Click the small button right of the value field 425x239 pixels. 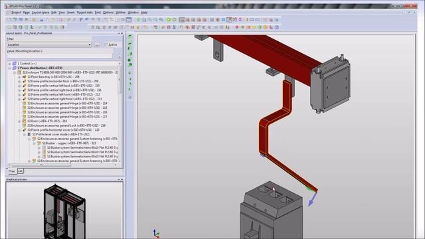(120, 57)
